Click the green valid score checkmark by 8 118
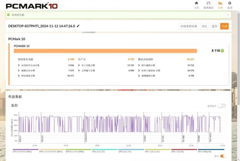Viewport: 240px width, 161px height. coord(222,51)
